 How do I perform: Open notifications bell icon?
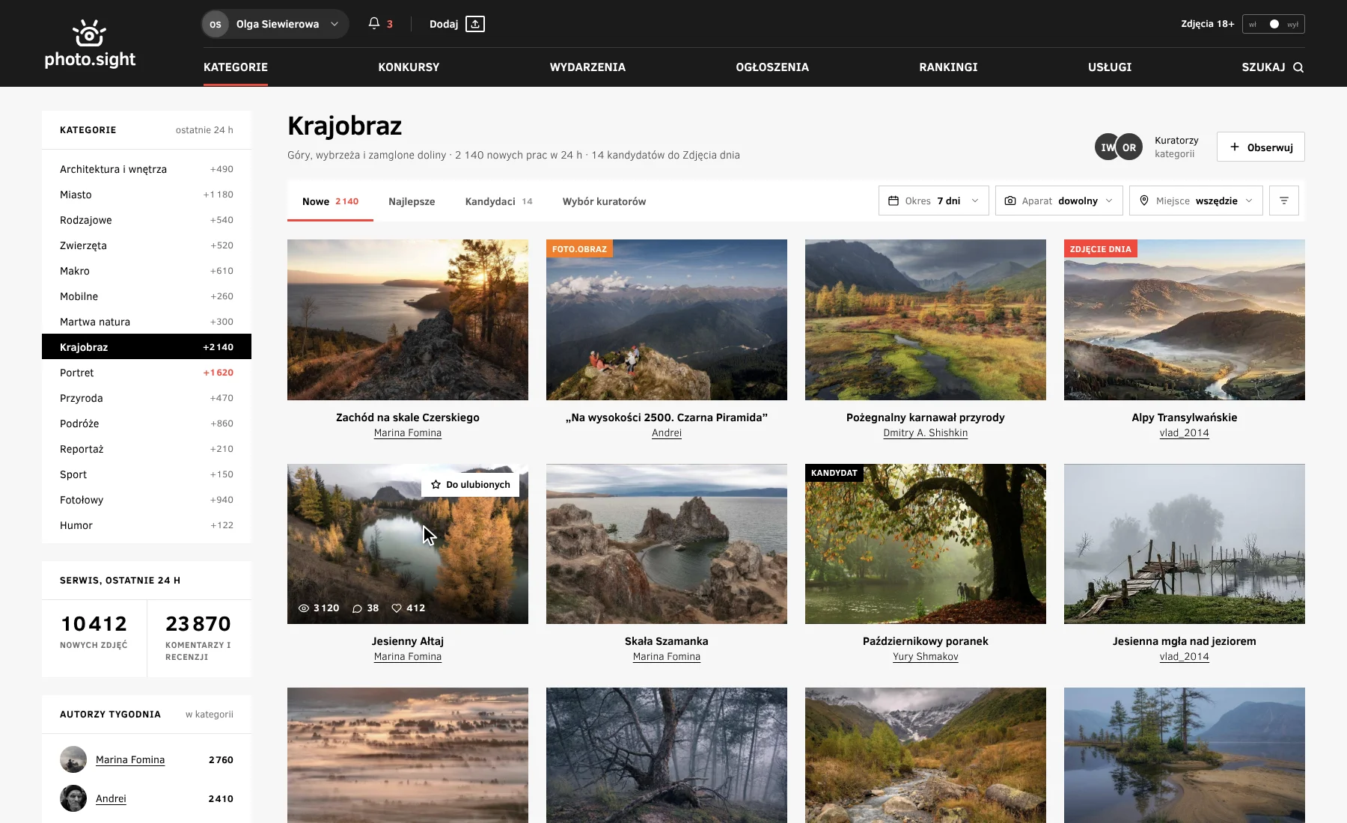click(374, 24)
